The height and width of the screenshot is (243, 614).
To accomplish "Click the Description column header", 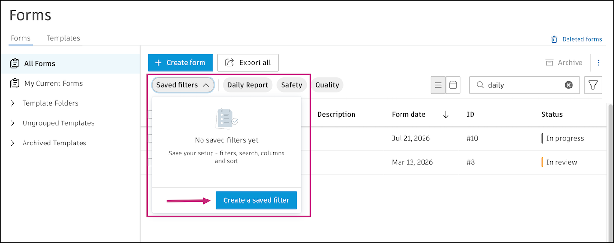I will pos(336,115).
